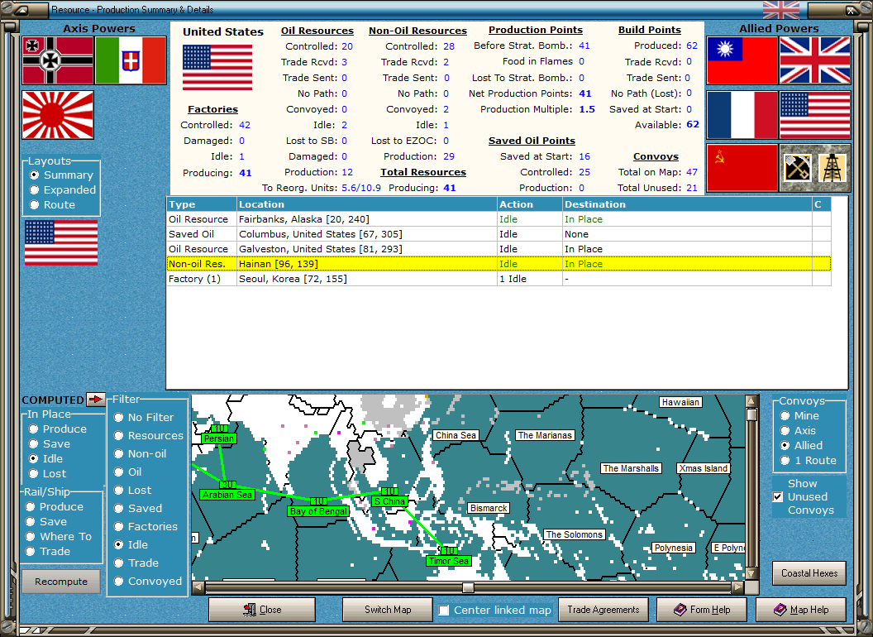Click the Persian convoy marker on the map
Image resolution: width=873 pixels, height=637 pixels.
coord(219,438)
